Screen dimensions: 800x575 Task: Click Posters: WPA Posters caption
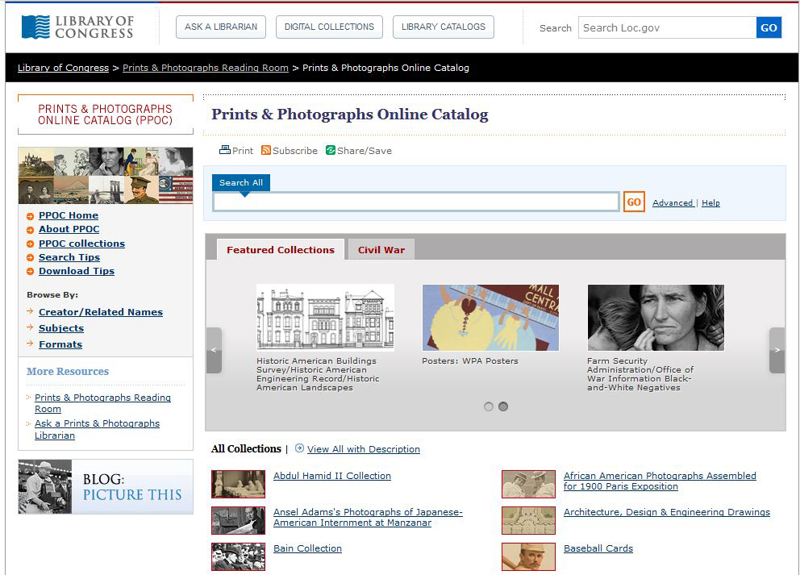[x=470, y=360]
